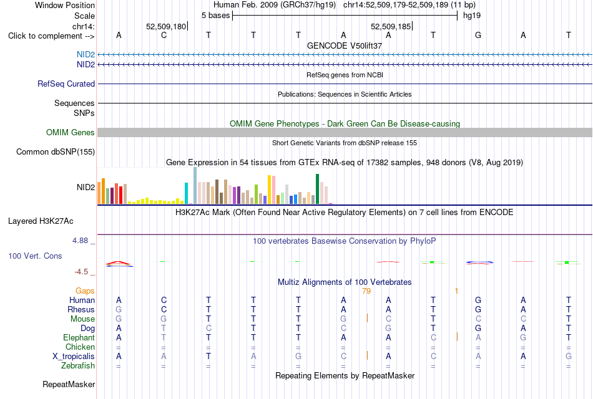Click "100 vertebrates Basewise Conservation by PhyloP" title
The image size is (593, 399).
(345, 241)
